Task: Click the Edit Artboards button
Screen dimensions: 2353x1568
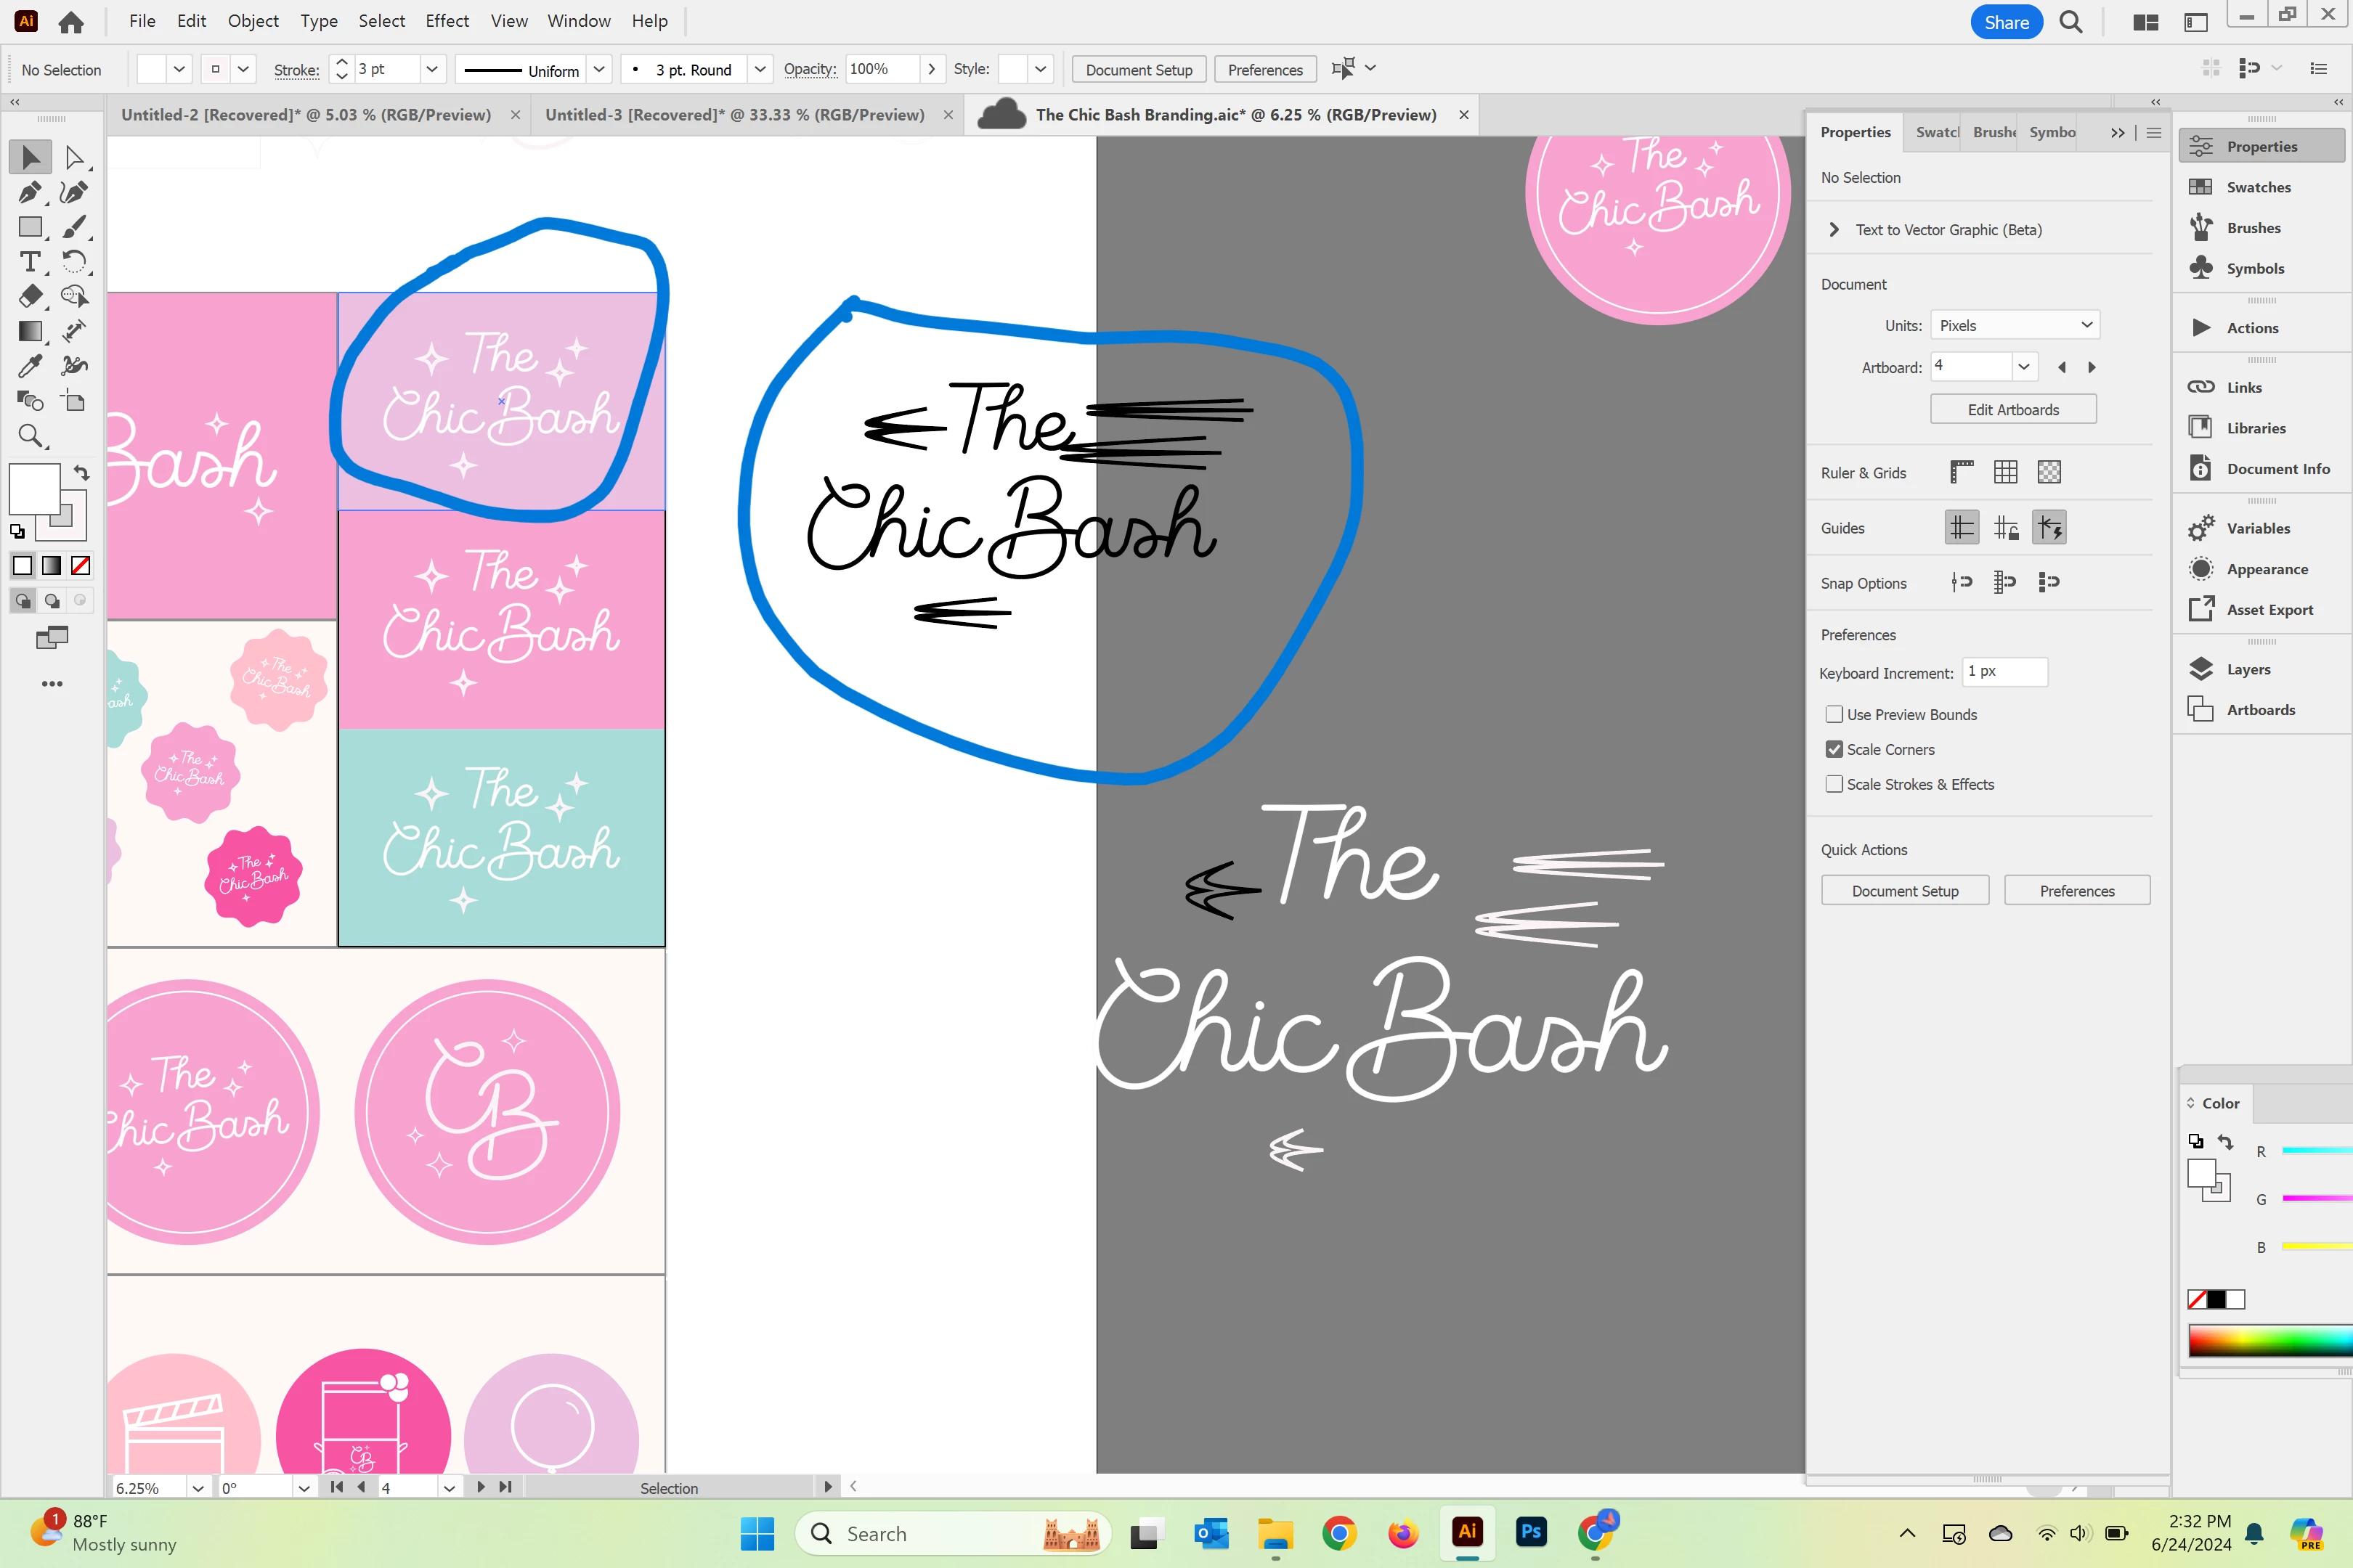Action: click(2012, 409)
